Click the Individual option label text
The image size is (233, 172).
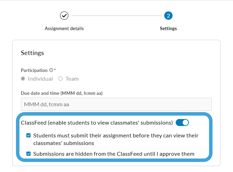pos(40,79)
